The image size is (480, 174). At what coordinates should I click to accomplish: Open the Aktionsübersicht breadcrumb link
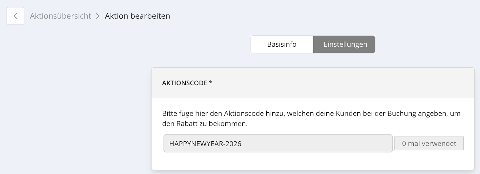click(60, 16)
